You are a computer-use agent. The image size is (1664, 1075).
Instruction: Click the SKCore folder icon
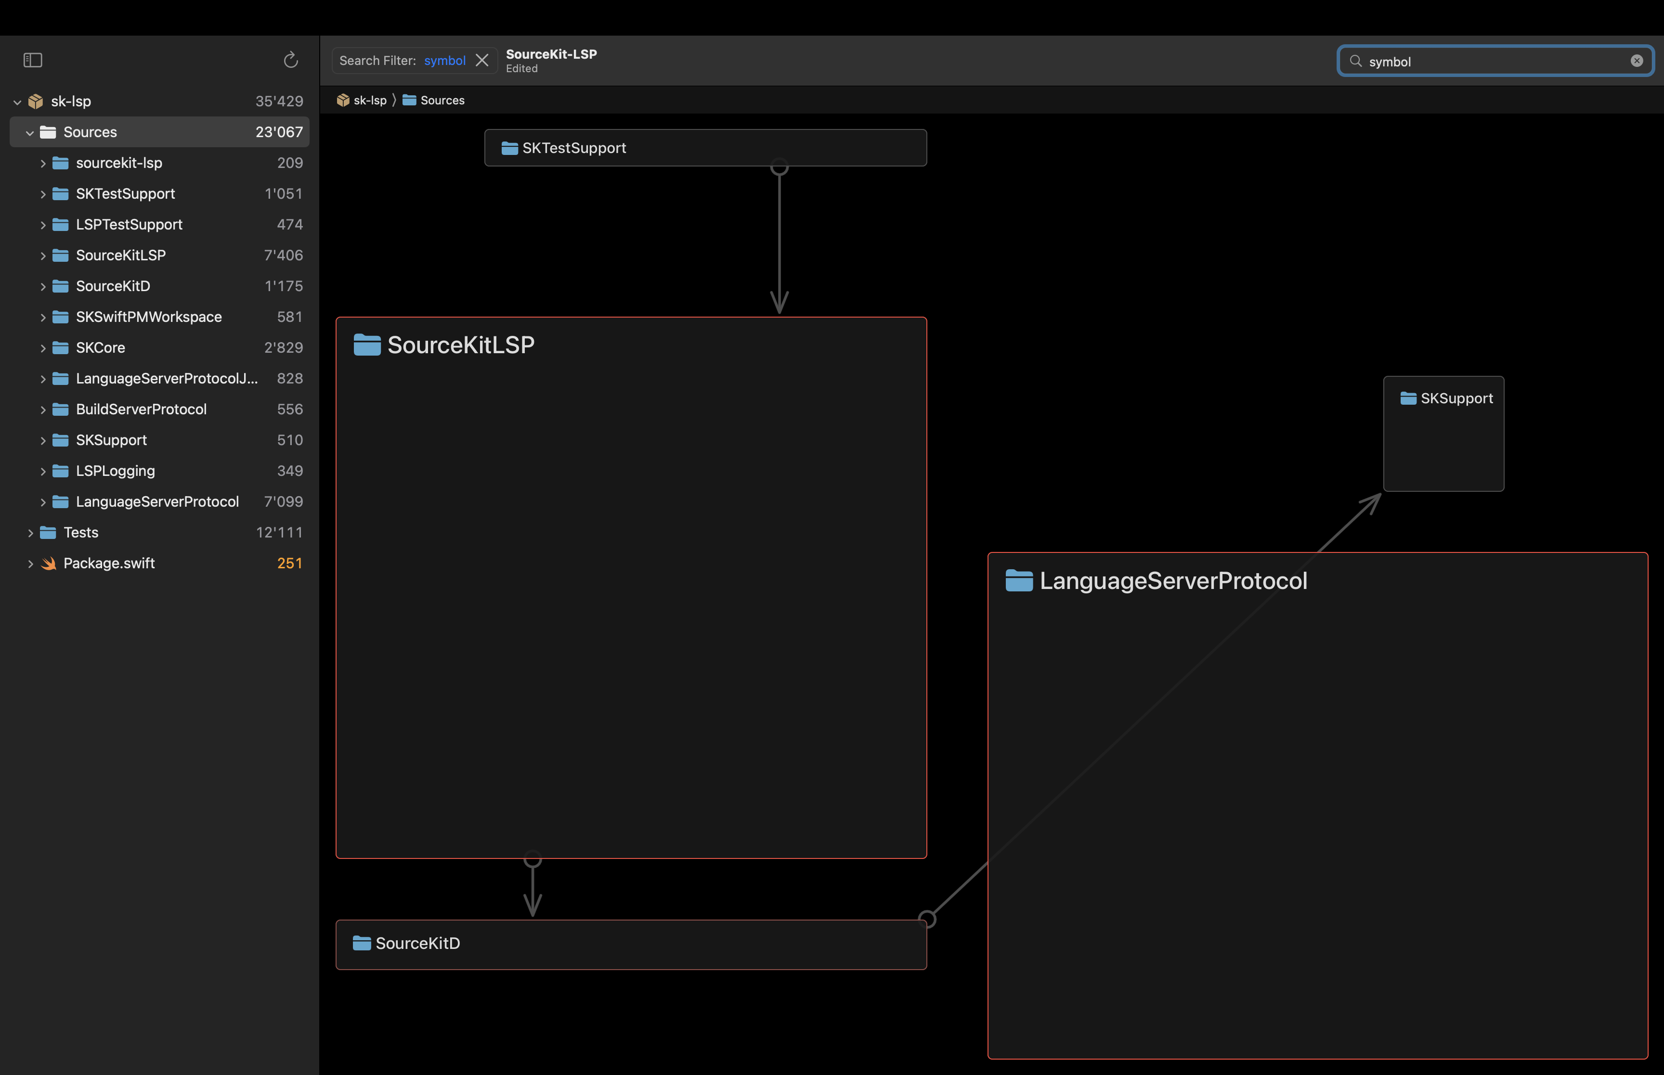(x=61, y=347)
